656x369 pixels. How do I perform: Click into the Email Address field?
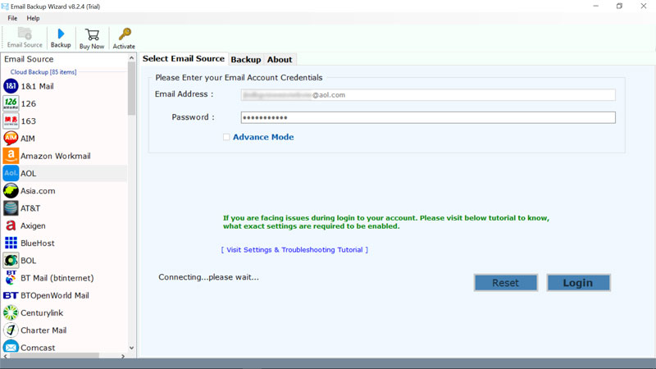pyautogui.click(x=428, y=95)
